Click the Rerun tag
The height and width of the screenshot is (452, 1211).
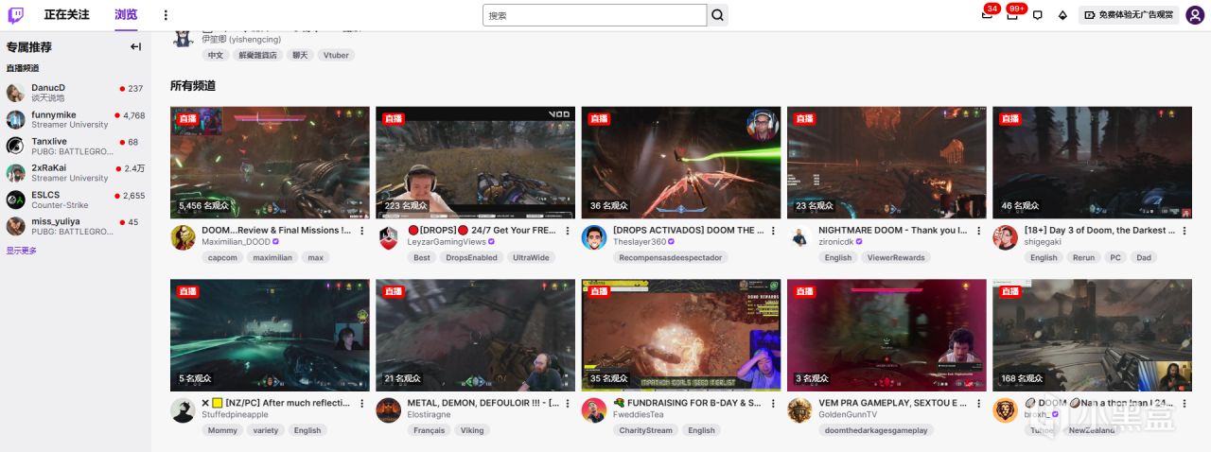[x=1083, y=257]
